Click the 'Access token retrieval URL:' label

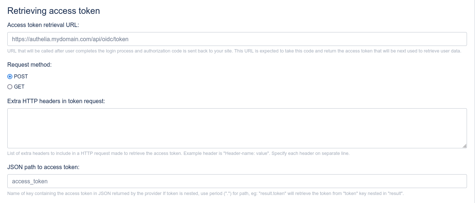pos(43,25)
